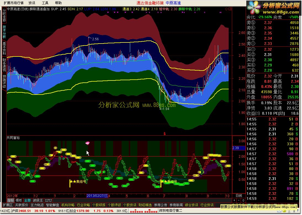Click the 日线 period selector
This screenshot has height=215, width=302.
pyautogui.click(x=239, y=195)
